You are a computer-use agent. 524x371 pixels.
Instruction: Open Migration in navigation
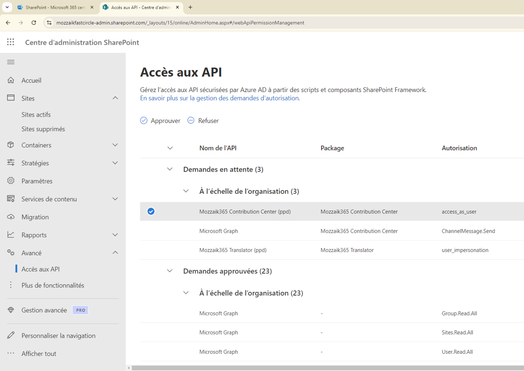(35, 217)
